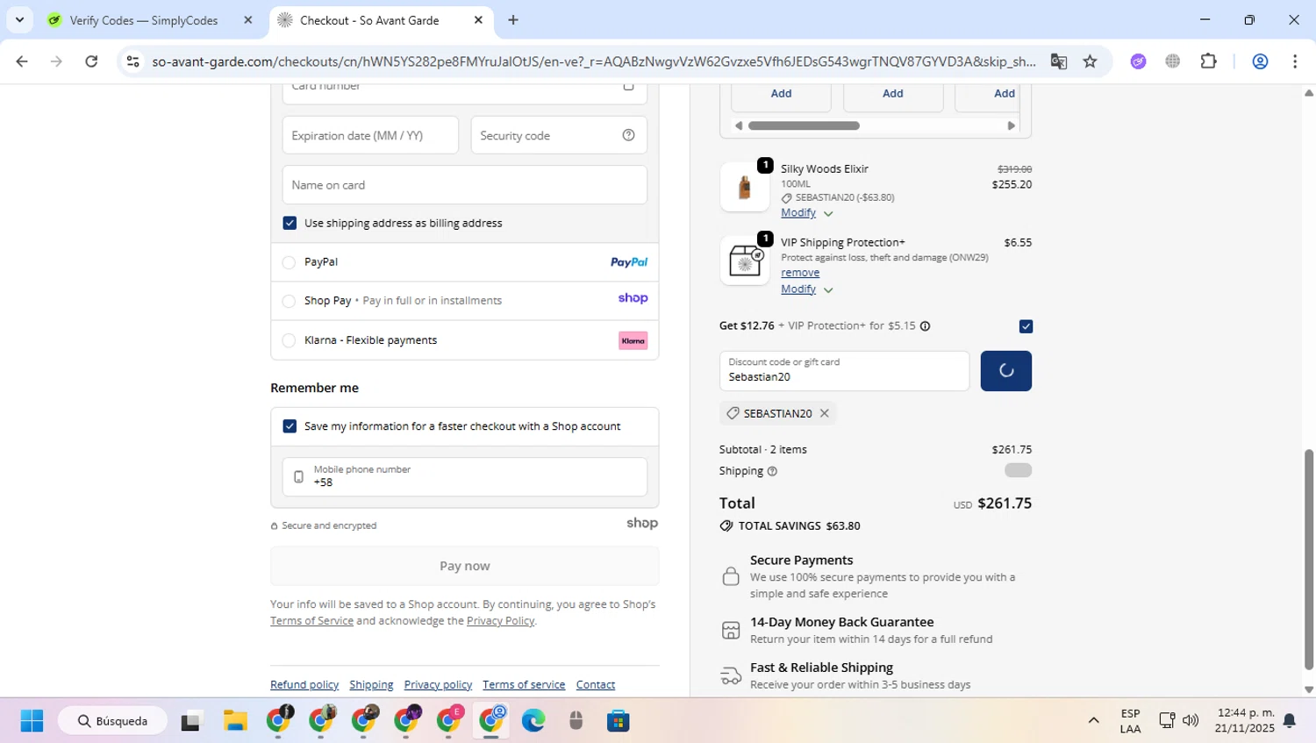Close the Verify Codes SimplyCodes tab
1316x743 pixels.
(x=247, y=20)
